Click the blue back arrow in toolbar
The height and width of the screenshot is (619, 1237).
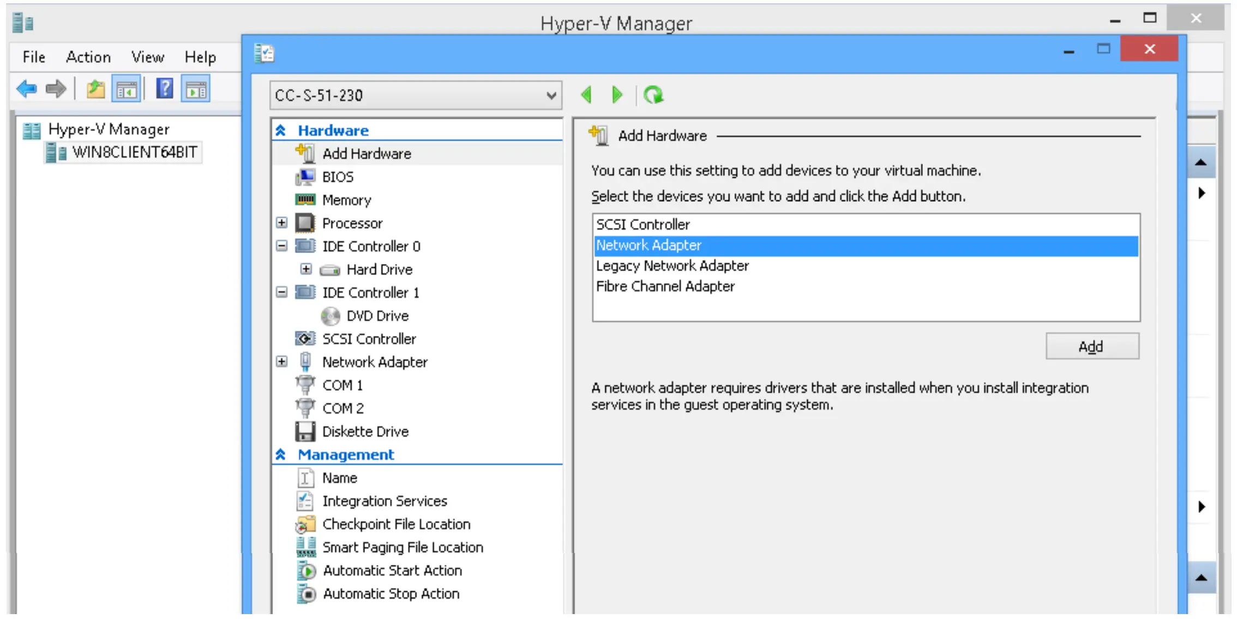click(x=26, y=89)
